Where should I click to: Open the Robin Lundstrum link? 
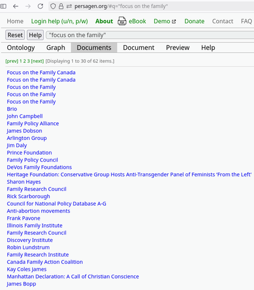[28, 248]
